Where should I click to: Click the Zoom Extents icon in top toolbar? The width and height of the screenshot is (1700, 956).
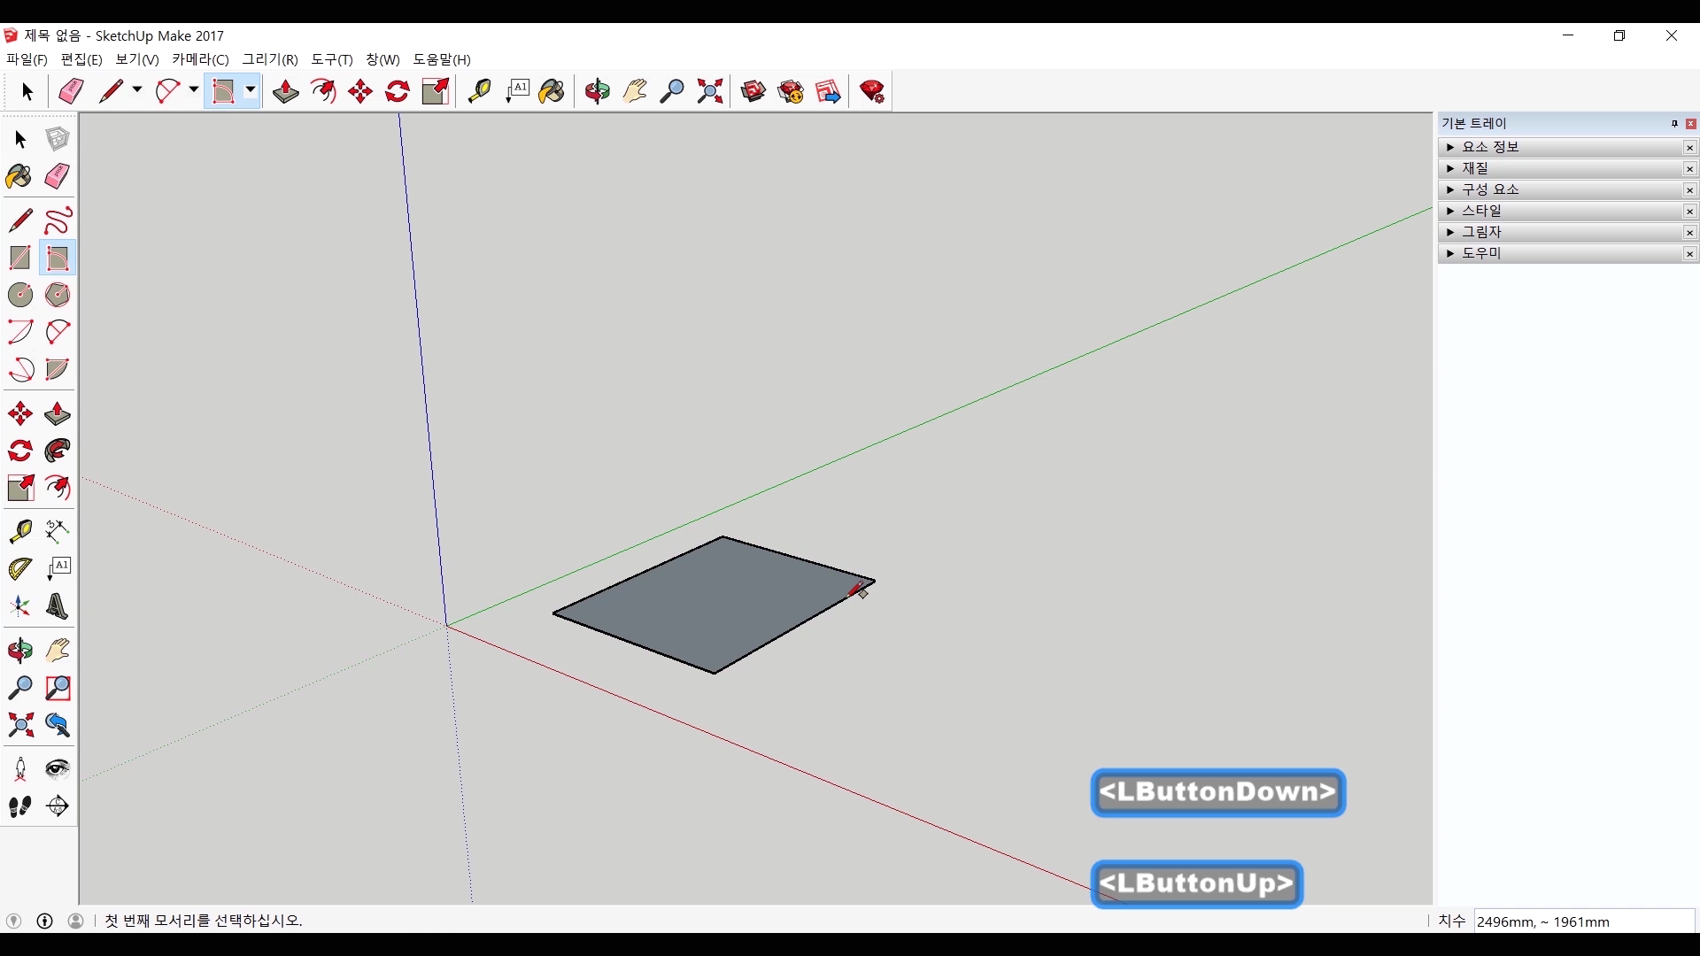[709, 91]
